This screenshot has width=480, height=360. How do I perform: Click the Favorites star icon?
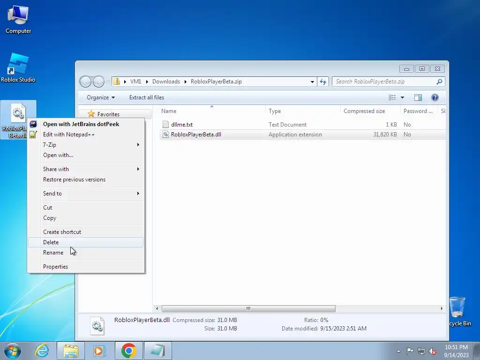pyautogui.click(x=91, y=114)
